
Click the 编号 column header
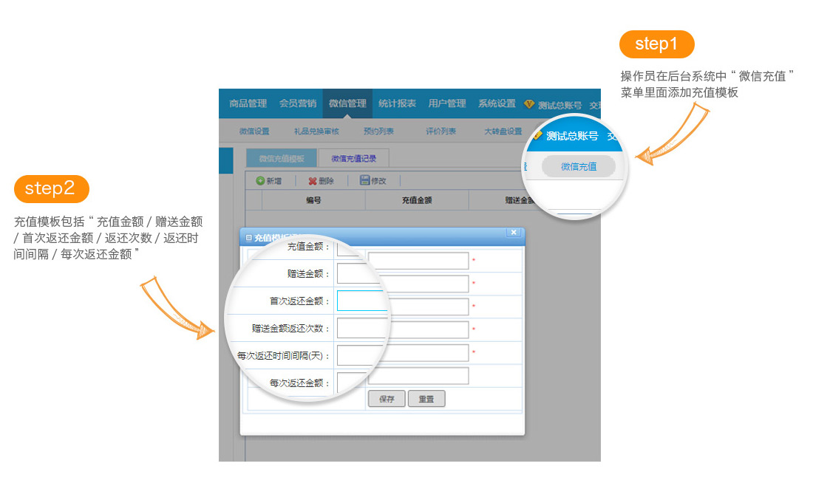click(313, 200)
